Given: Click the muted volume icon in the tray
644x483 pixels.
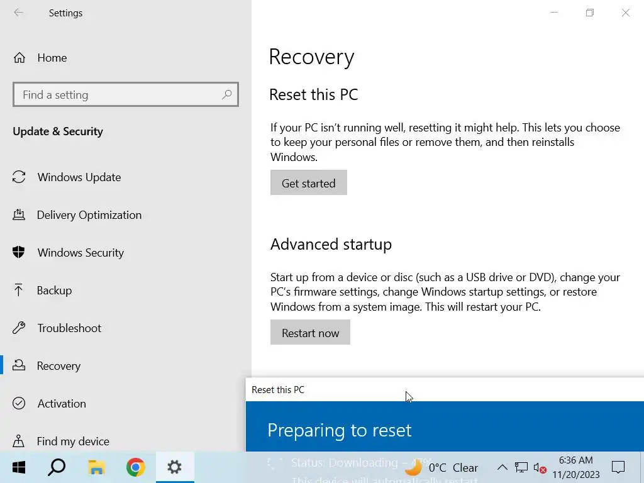Looking at the screenshot, I should point(540,468).
